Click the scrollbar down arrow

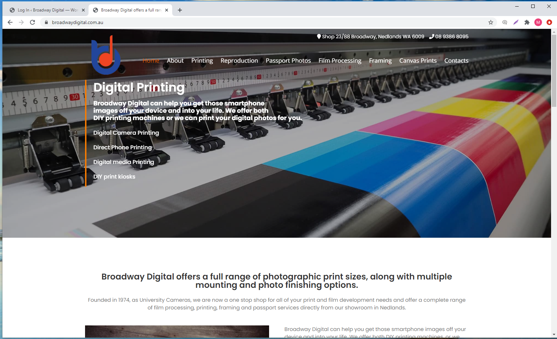coord(554,335)
